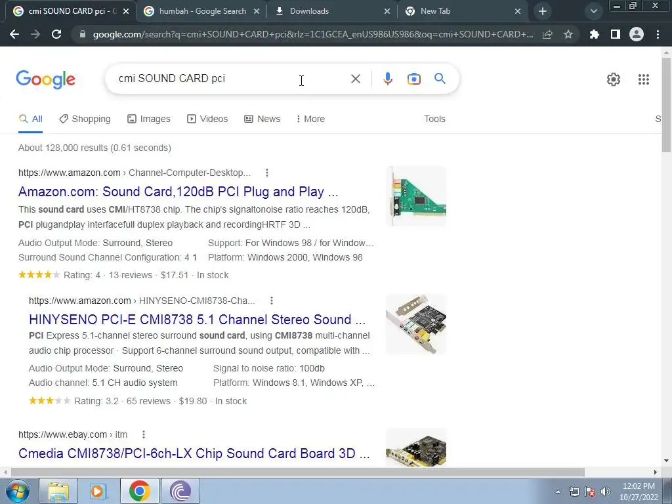This screenshot has height=504, width=672.
Task: Open options for first Amazon result
Action: tap(266, 173)
